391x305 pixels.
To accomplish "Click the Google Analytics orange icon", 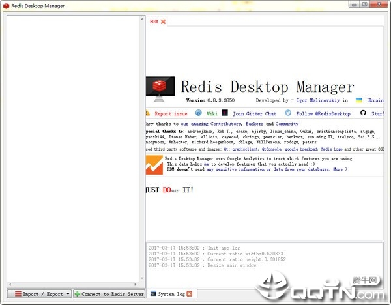I will point(154,165).
